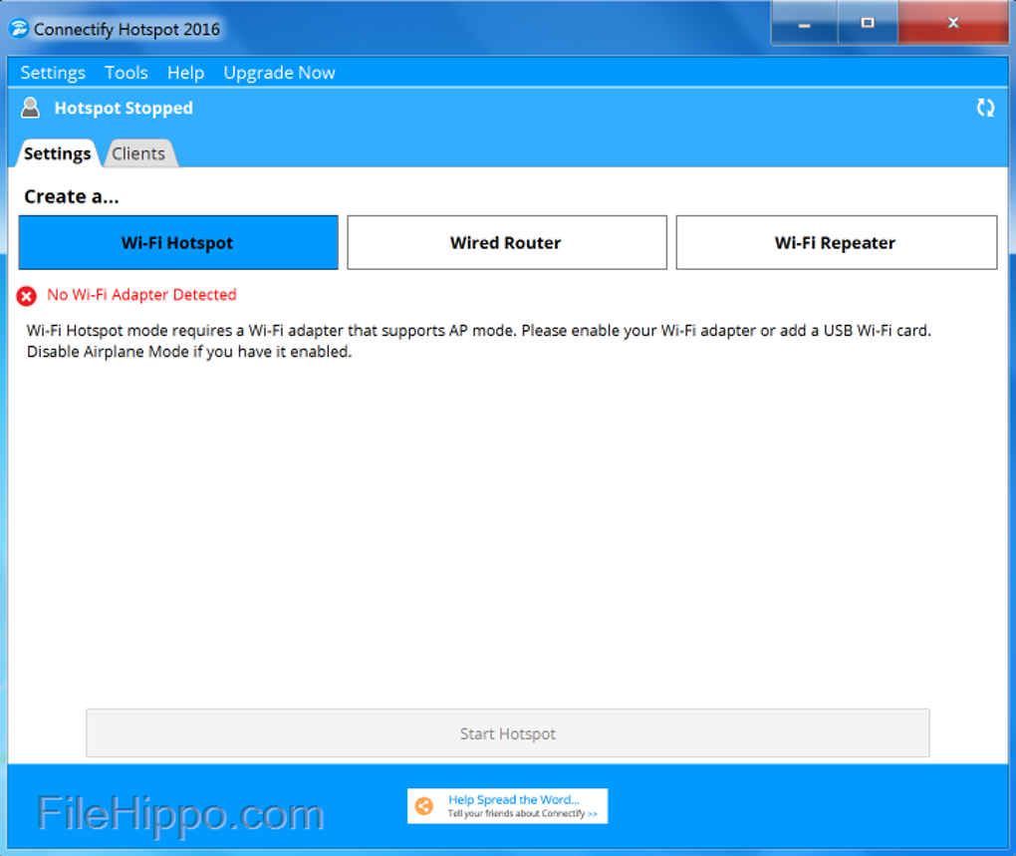Select the Settings tab

(x=58, y=153)
